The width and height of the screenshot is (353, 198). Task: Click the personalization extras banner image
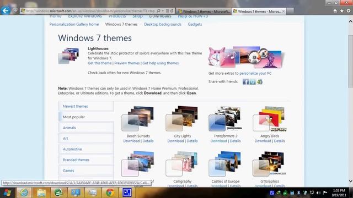[246, 57]
